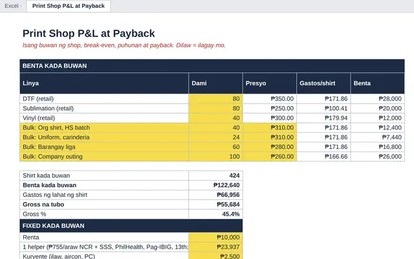Screen dimensions: 414x259
Task: Select the Gastos/shirt column header
Action: click(323, 84)
